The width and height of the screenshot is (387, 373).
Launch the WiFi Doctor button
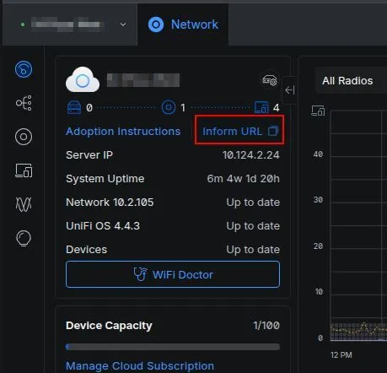click(x=173, y=274)
